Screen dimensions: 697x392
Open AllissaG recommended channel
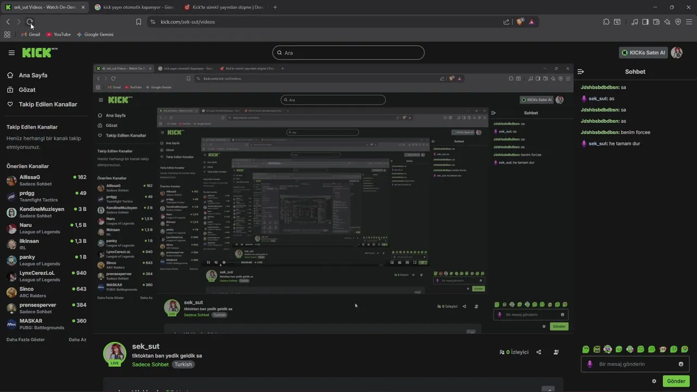click(x=46, y=181)
